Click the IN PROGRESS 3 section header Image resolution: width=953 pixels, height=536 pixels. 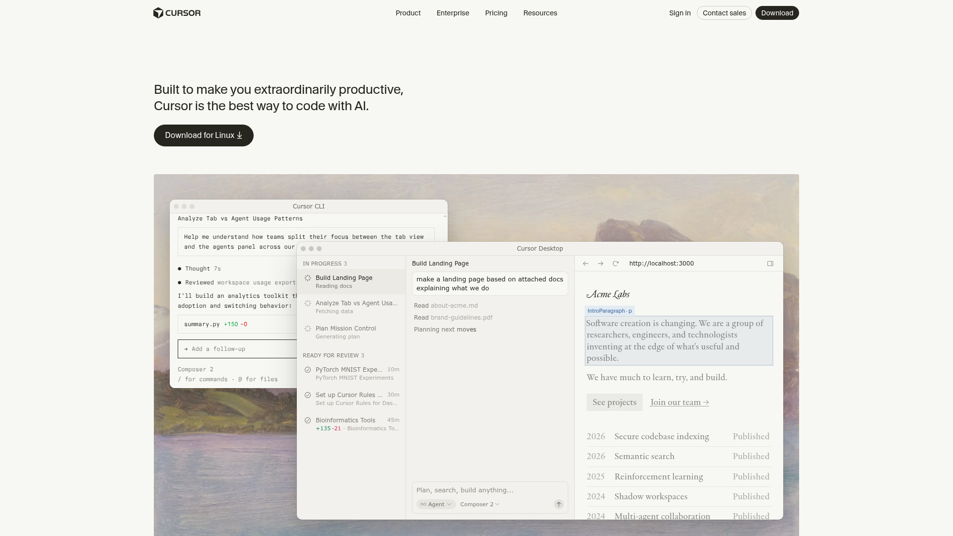[325, 264]
